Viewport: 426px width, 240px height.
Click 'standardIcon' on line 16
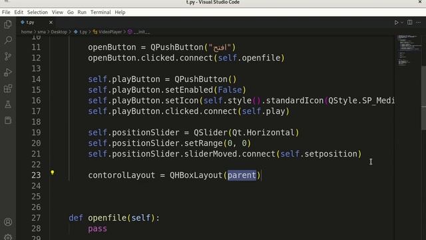pyautogui.click(x=294, y=101)
